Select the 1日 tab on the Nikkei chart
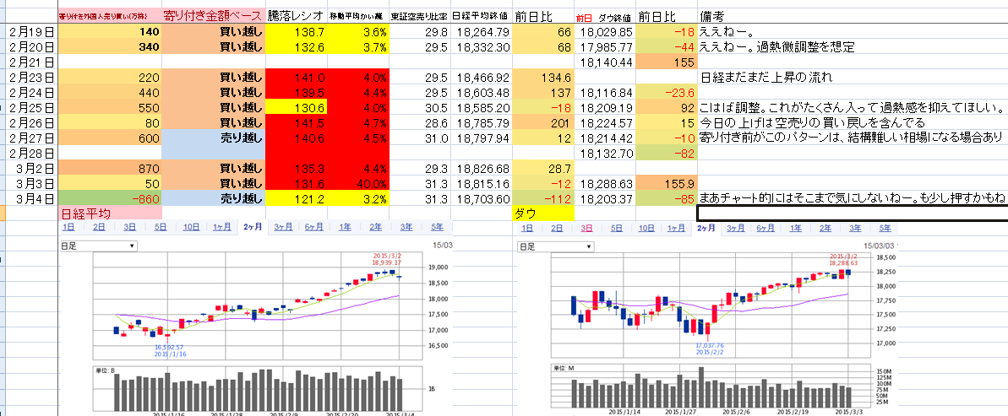 [x=70, y=228]
